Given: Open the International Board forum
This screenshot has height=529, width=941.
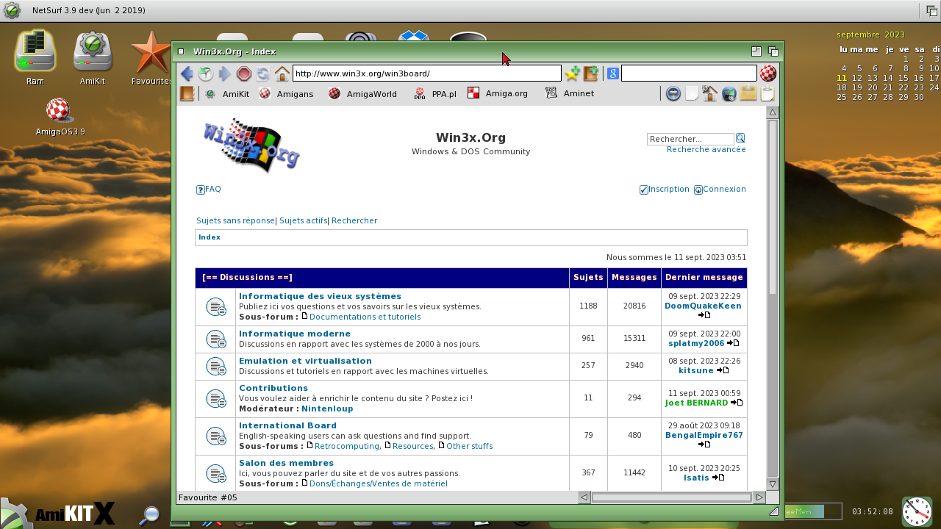Looking at the screenshot, I should pos(287,425).
